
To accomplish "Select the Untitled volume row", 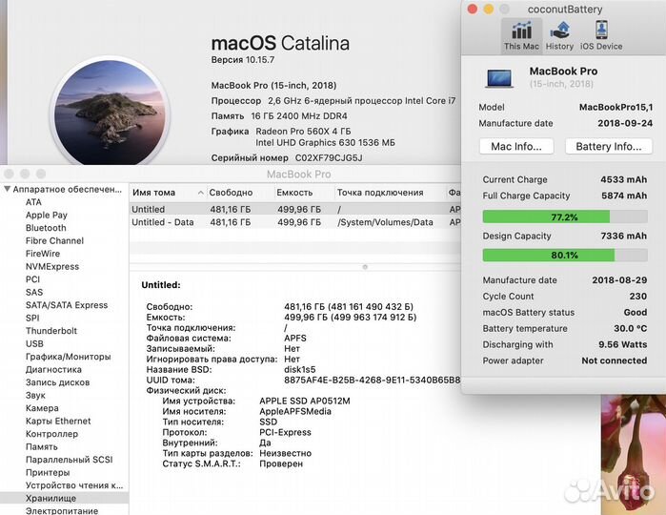I will tap(295, 209).
